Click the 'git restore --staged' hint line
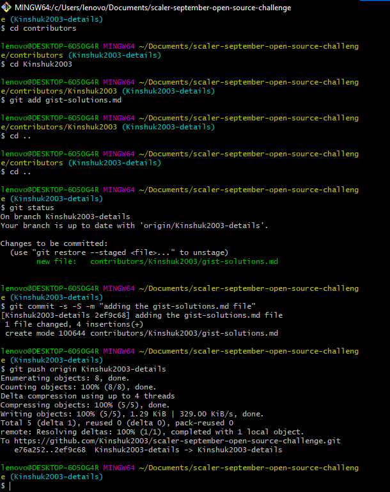 click(120, 252)
